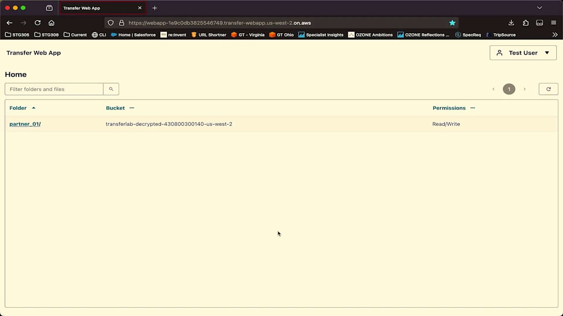The width and height of the screenshot is (563, 316).
Task: Open the Home | Salesforce bookmark
Action: [x=133, y=35]
